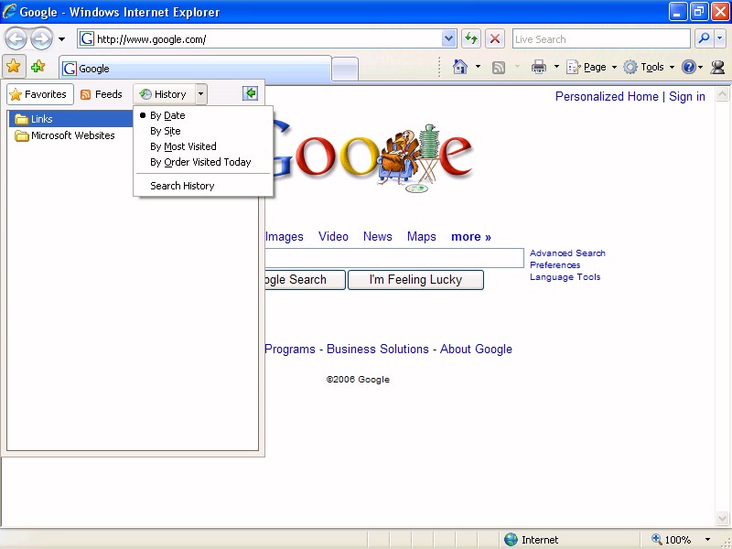Click the Internet security zone globe icon
732x549 pixels.
(x=511, y=540)
